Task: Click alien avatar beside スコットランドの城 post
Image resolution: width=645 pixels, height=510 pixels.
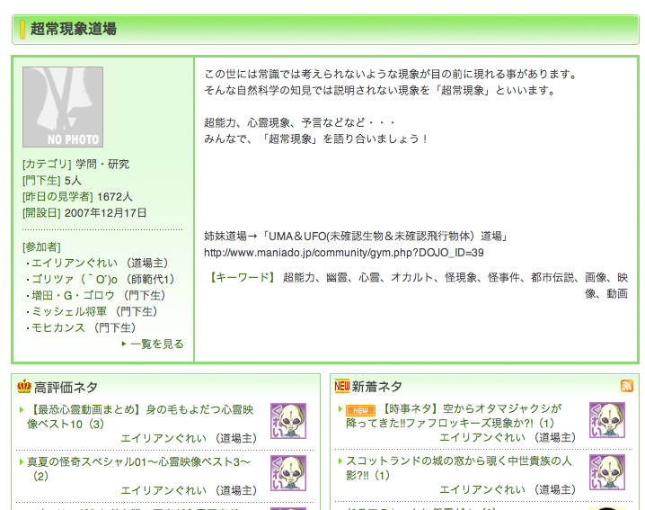Action: pos(606,472)
